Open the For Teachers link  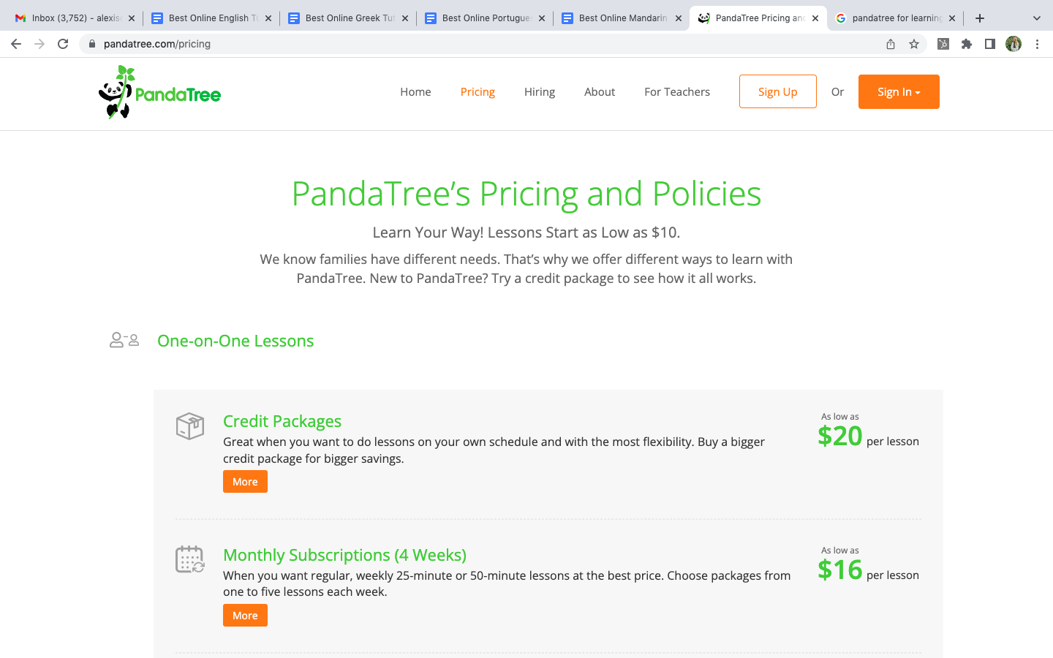[677, 92]
